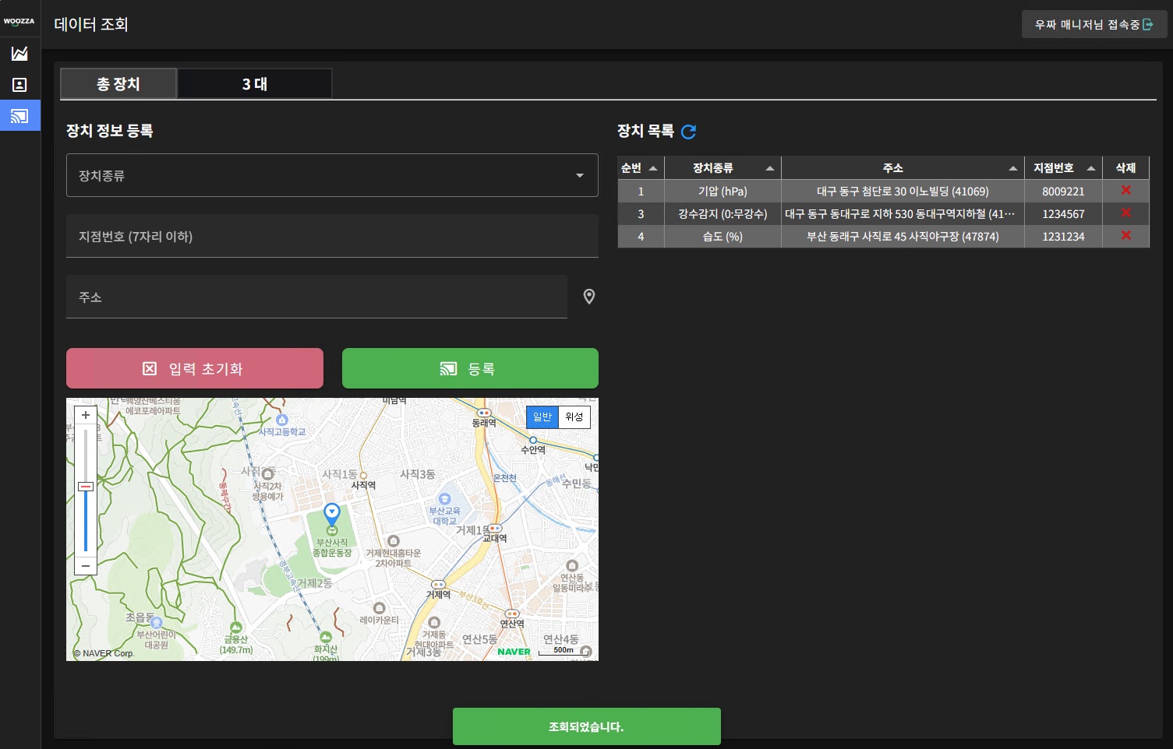Open the chart analytics sidebar icon
Image resolution: width=1173 pixels, height=749 pixels.
click(19, 53)
